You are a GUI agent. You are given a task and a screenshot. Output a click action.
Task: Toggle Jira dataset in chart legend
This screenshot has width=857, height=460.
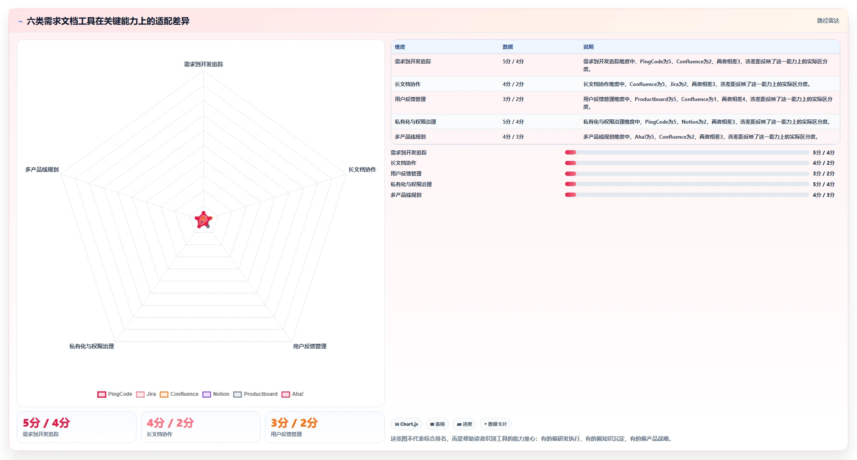tap(146, 394)
